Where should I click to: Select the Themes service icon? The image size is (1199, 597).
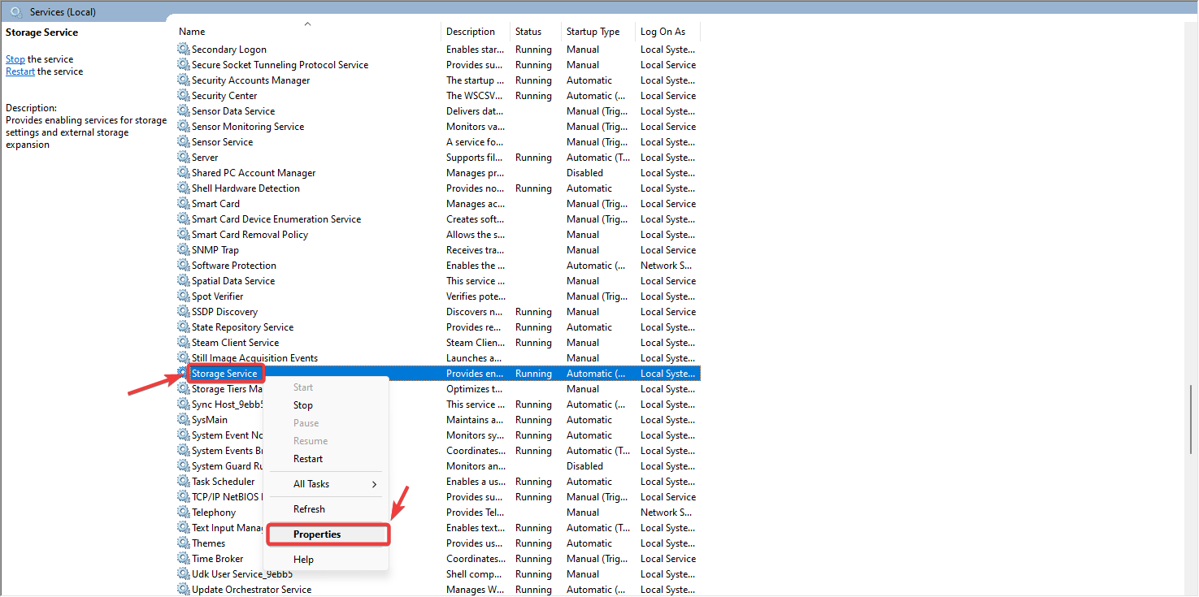click(x=184, y=543)
